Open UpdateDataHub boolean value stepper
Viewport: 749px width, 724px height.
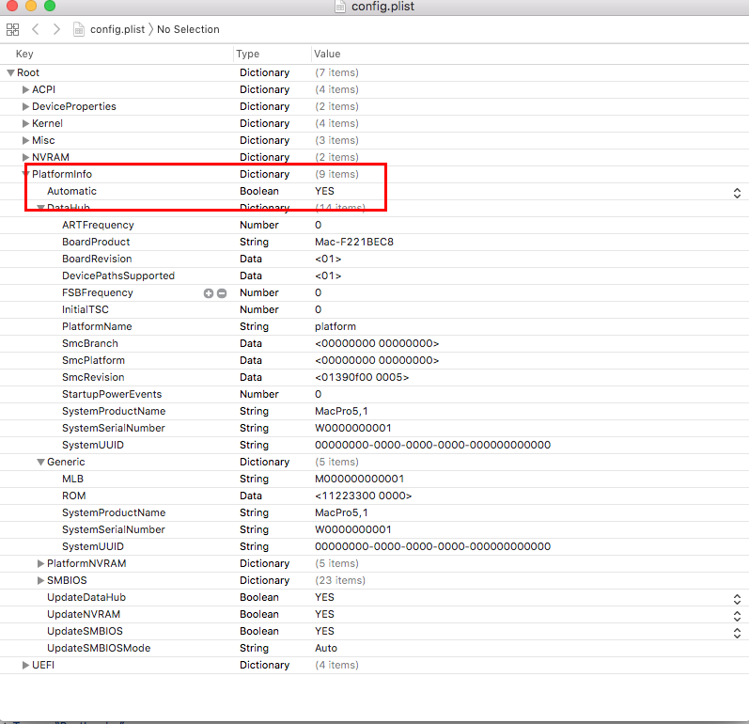point(737,599)
